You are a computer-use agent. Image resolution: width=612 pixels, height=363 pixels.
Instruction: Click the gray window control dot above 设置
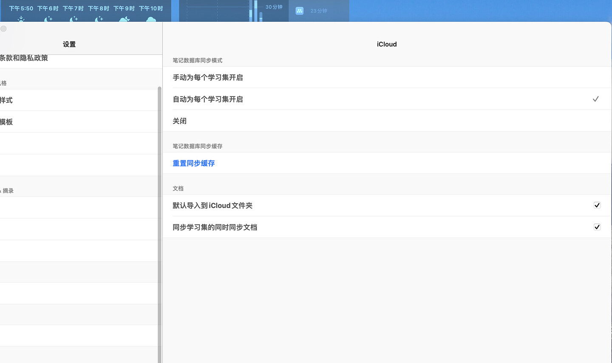[x=3, y=29]
